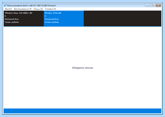Maximize the Dism++ window
Viewport: 165px width, 117px height.
pos(153,6)
